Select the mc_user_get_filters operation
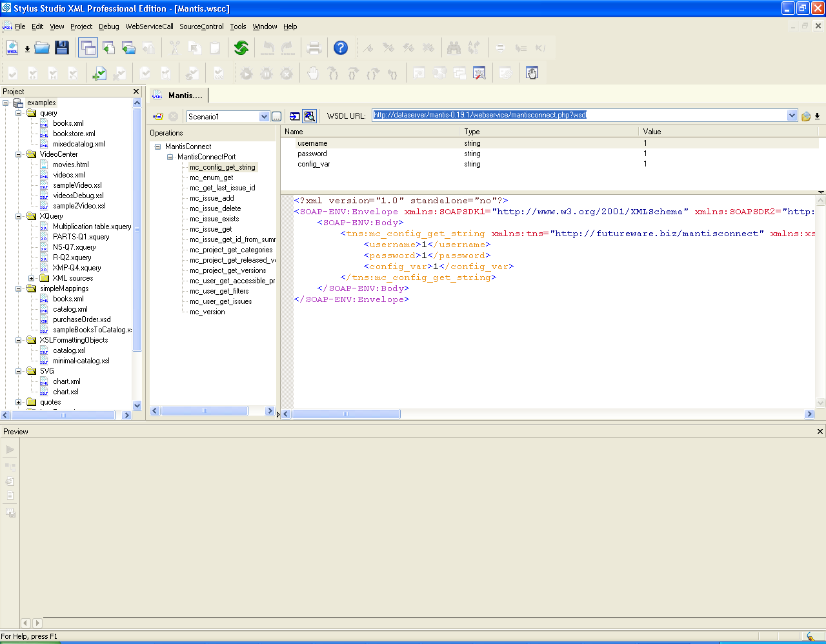Screen dimensions: 826x644 point(219,291)
